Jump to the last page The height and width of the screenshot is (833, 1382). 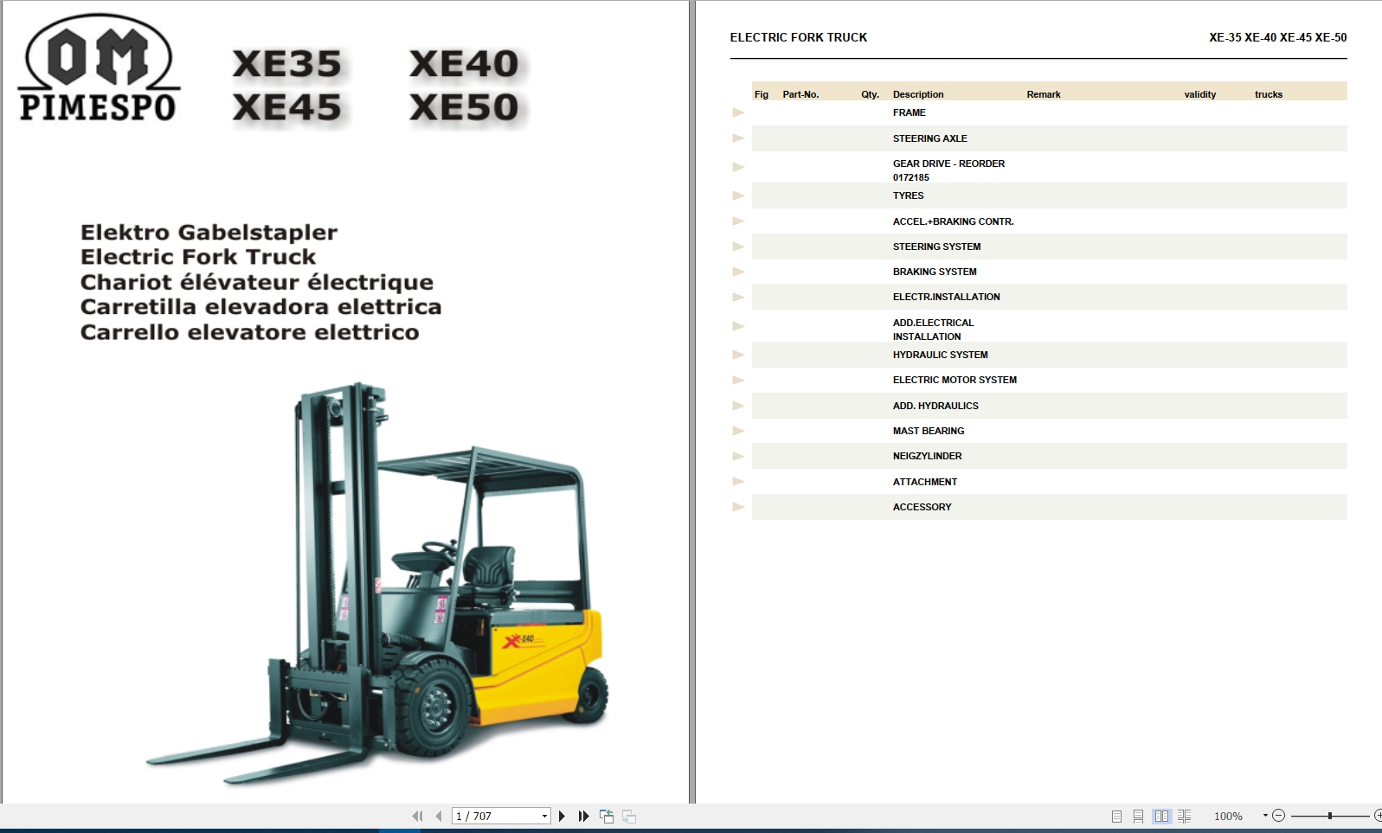(x=584, y=816)
